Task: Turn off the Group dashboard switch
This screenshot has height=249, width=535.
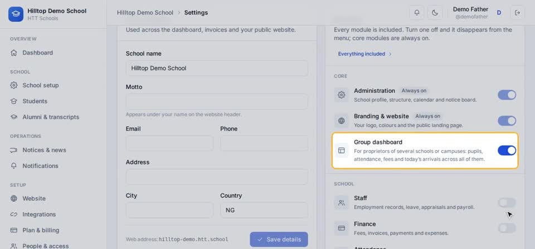Action: (507, 151)
